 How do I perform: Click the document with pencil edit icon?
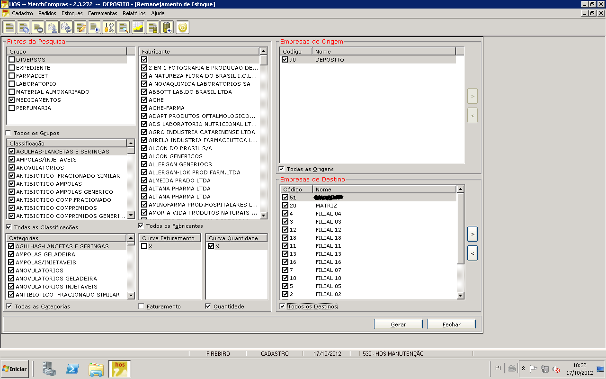pos(80,27)
